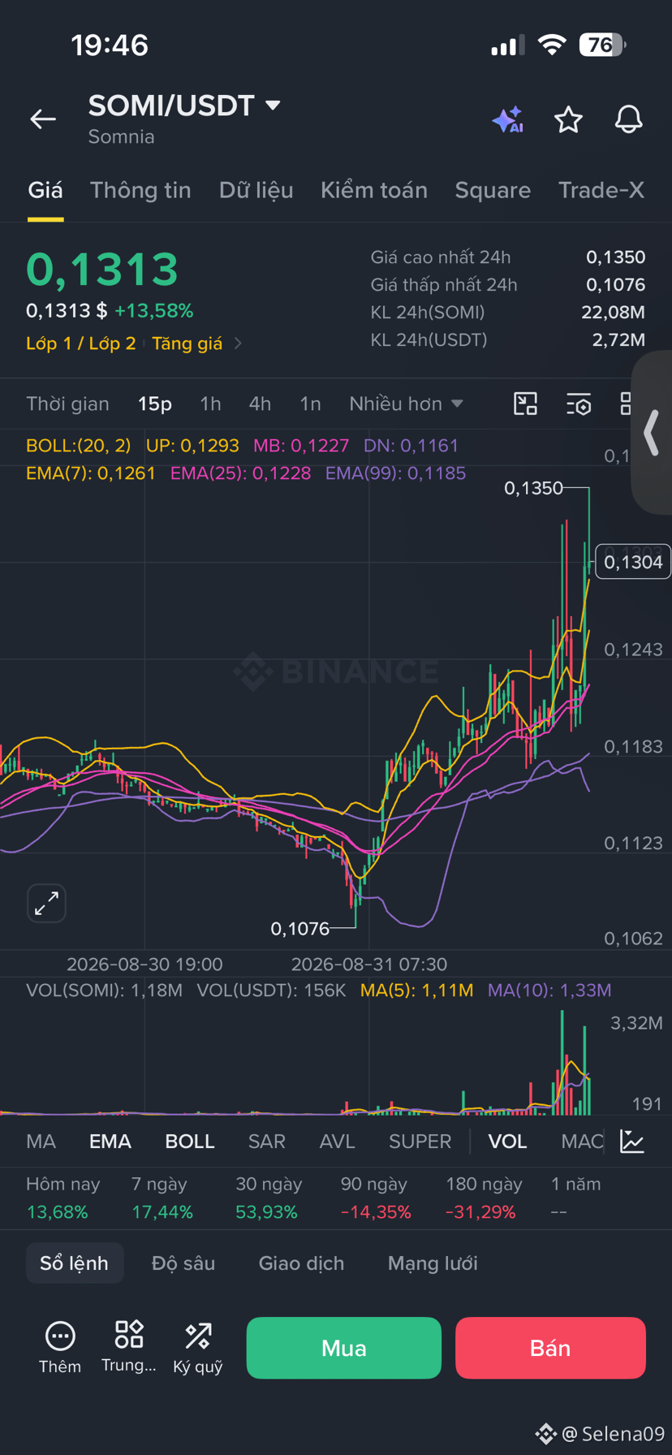The height and width of the screenshot is (1455, 672).
Task: Open the Nhiều hơn timeframe dropdown
Action: 406,404
